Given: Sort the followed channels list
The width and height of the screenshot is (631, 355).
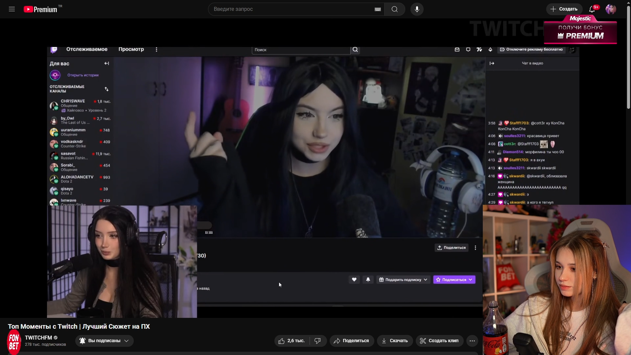Looking at the screenshot, I should click(106, 89).
